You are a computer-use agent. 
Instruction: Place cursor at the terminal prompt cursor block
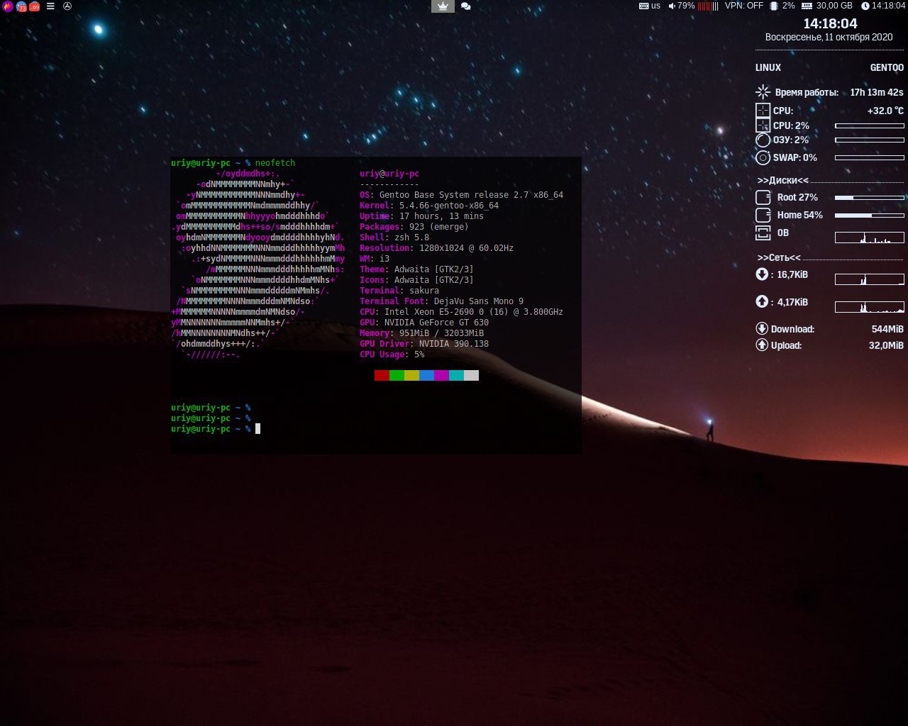pos(258,428)
